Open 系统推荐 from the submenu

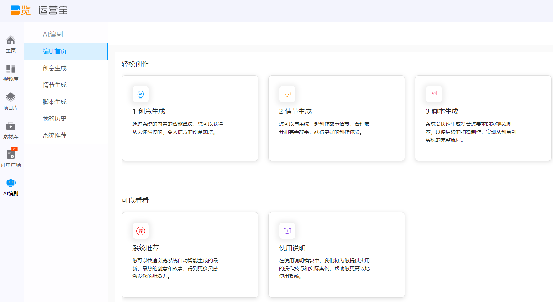click(x=54, y=136)
